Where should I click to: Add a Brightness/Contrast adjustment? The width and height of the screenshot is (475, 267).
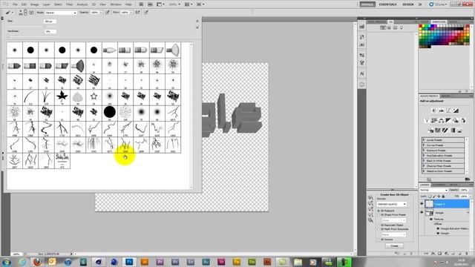pyautogui.click(x=433, y=111)
